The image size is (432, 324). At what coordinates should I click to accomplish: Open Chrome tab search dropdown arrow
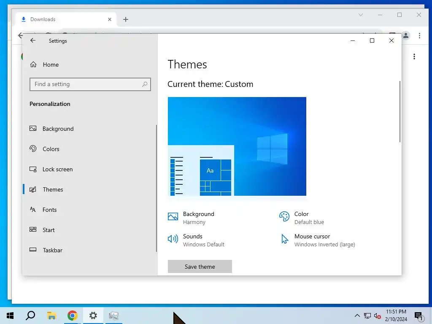[361, 15]
